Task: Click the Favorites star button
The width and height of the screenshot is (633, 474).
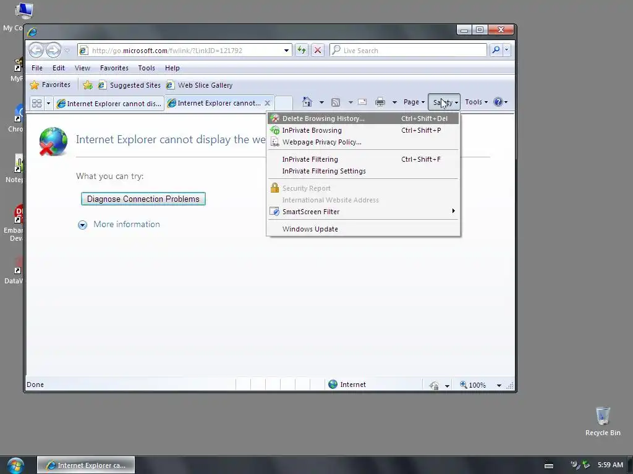Action: pos(51,85)
